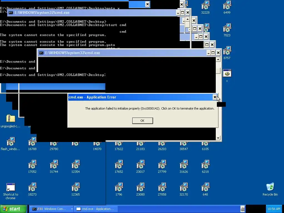Select desktop icon labeled 8757

pos(227,53)
